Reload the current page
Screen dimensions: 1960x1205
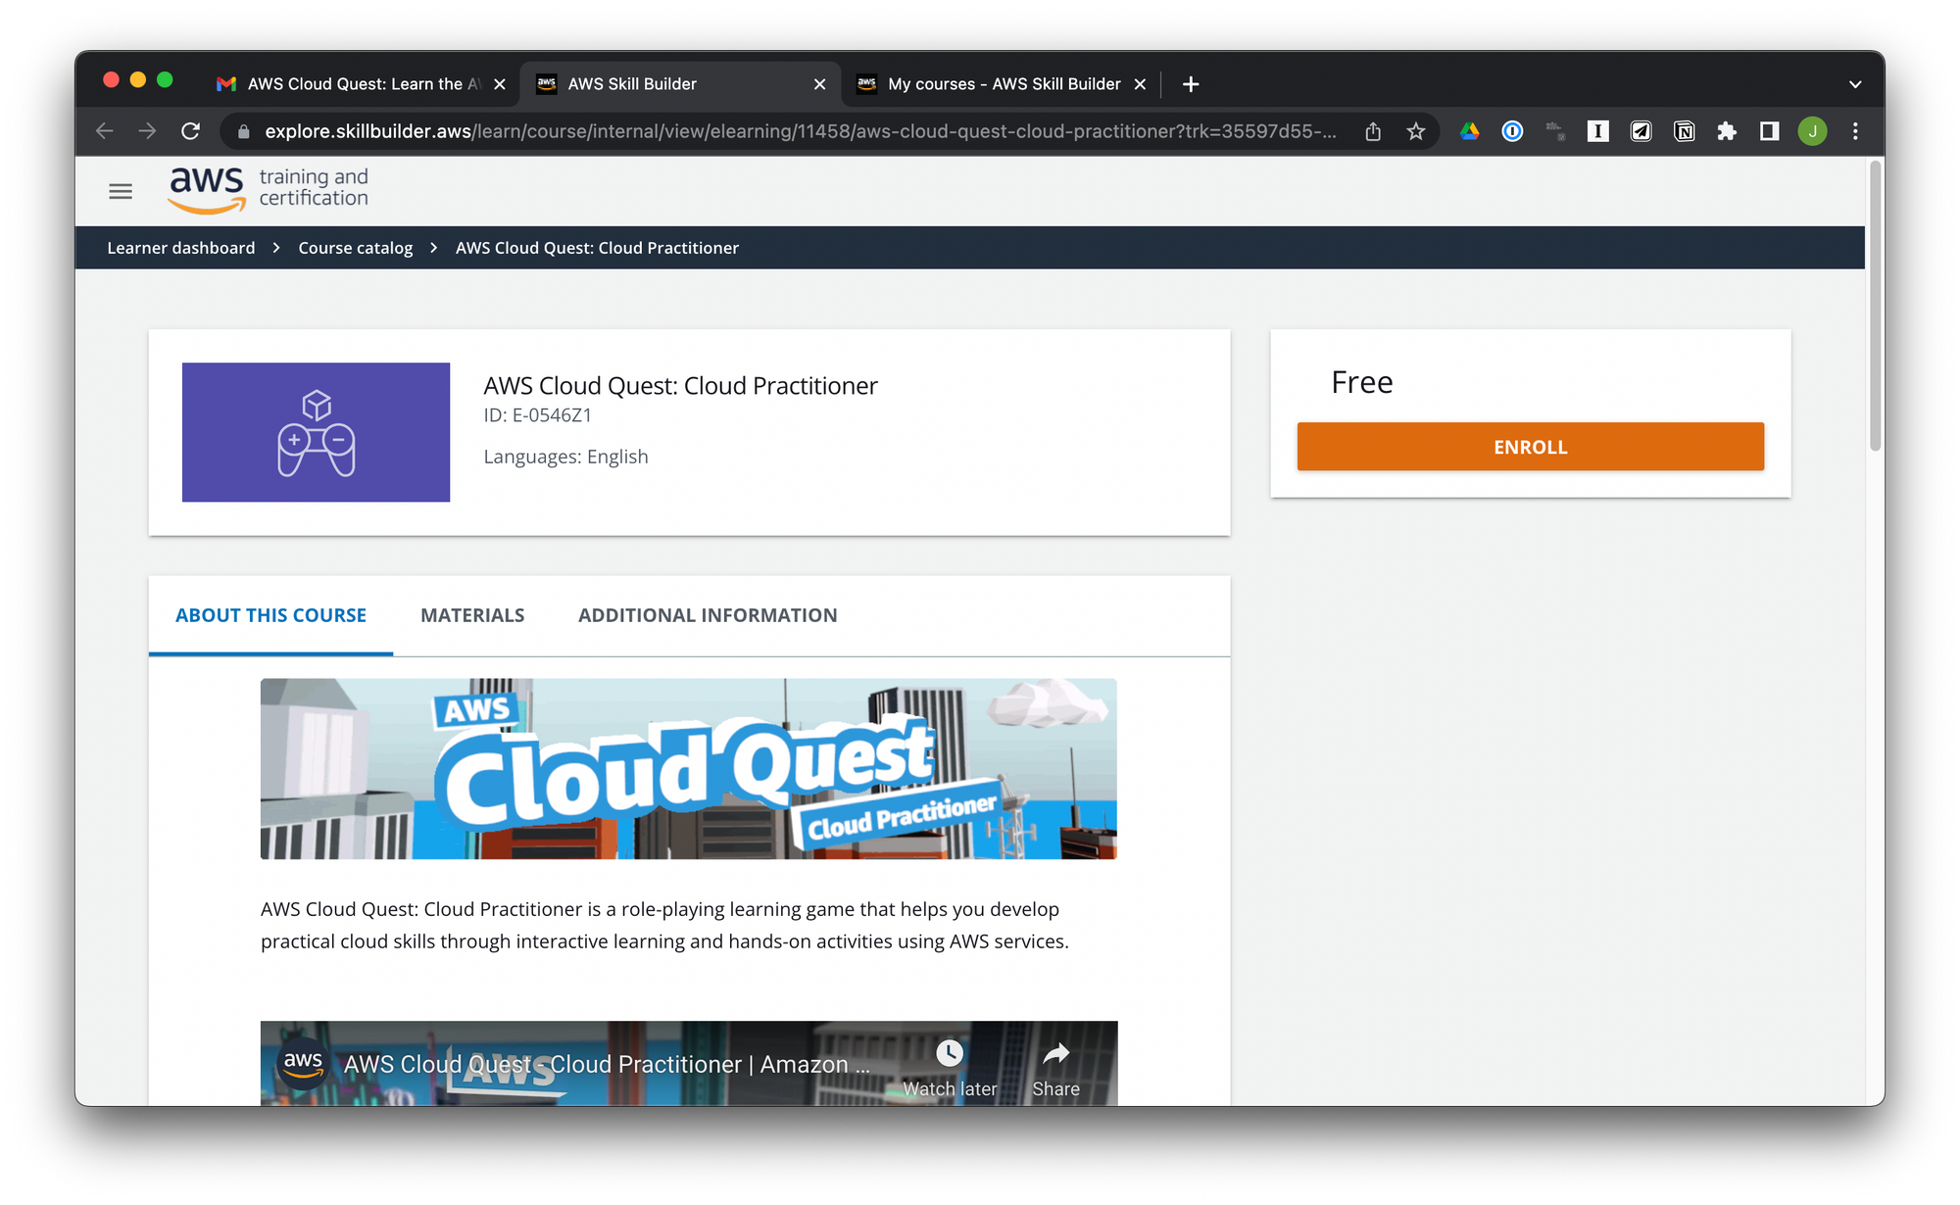point(191,131)
